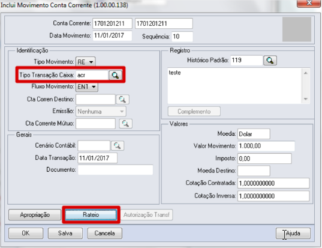Open the Cenário Contábil lookup magnifier
Screen dimensions: 322x248
[x=118, y=145]
